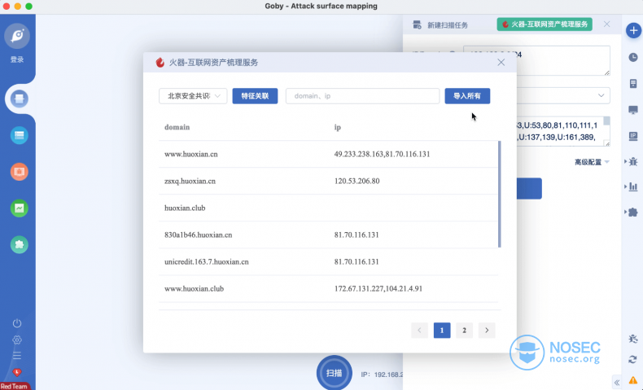The image size is (643, 390).
Task: Click the blue start button in scan panel
Action: pyautogui.click(x=529, y=189)
